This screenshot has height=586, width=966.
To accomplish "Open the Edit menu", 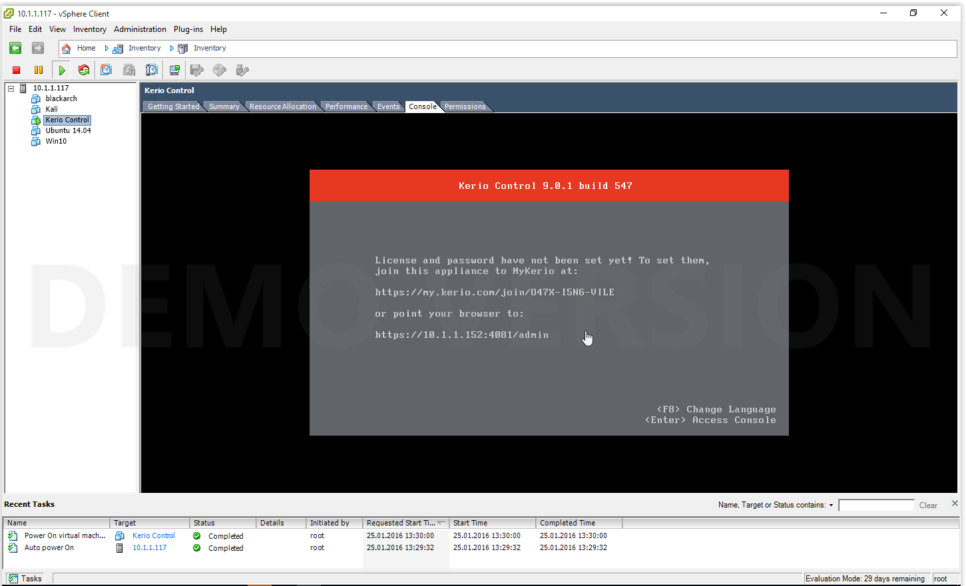I will point(35,29).
